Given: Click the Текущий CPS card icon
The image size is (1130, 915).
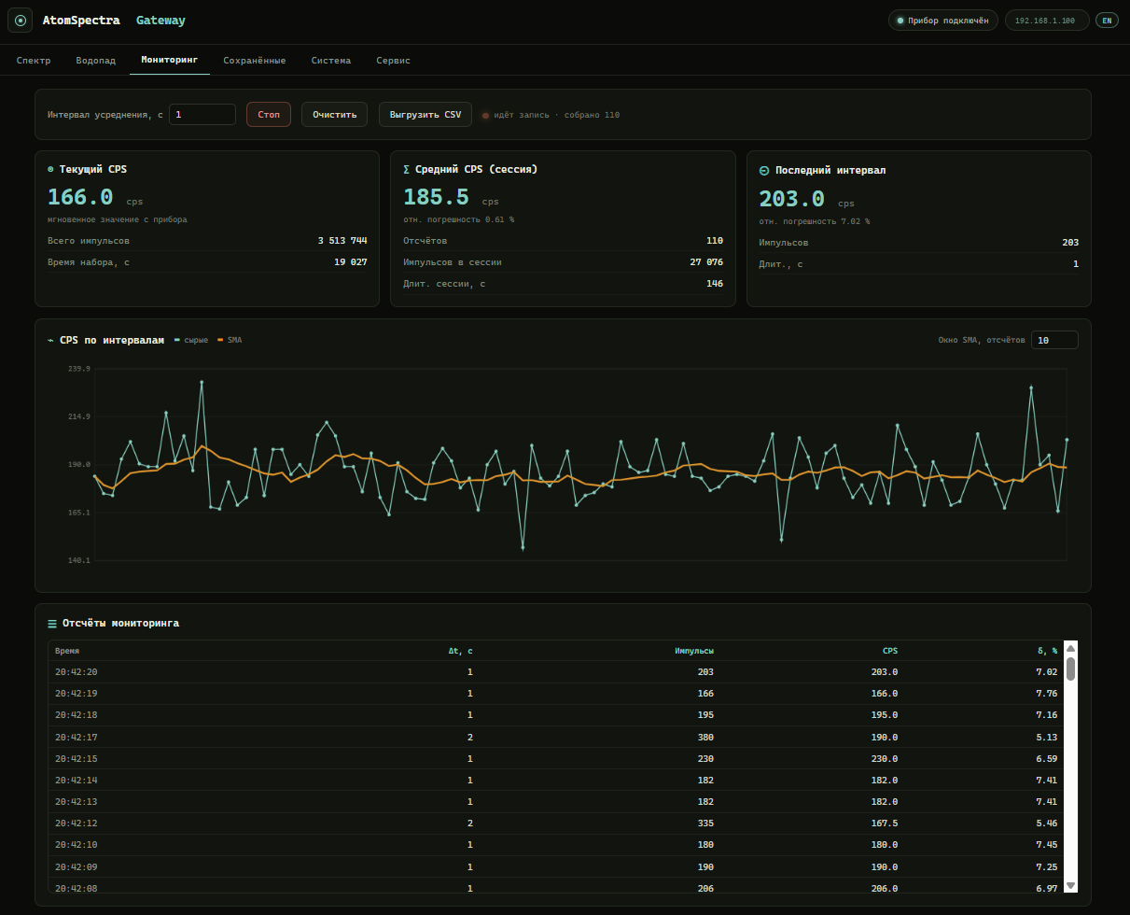Looking at the screenshot, I should [50, 170].
